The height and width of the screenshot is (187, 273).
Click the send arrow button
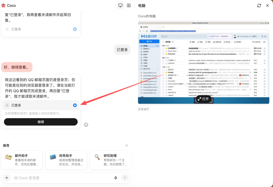pos(125,178)
